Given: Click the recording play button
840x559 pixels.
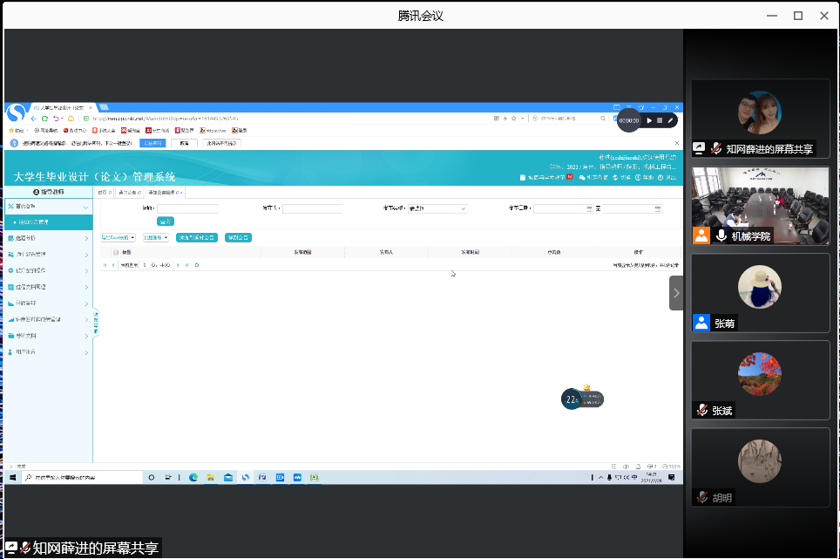Looking at the screenshot, I should 649,120.
